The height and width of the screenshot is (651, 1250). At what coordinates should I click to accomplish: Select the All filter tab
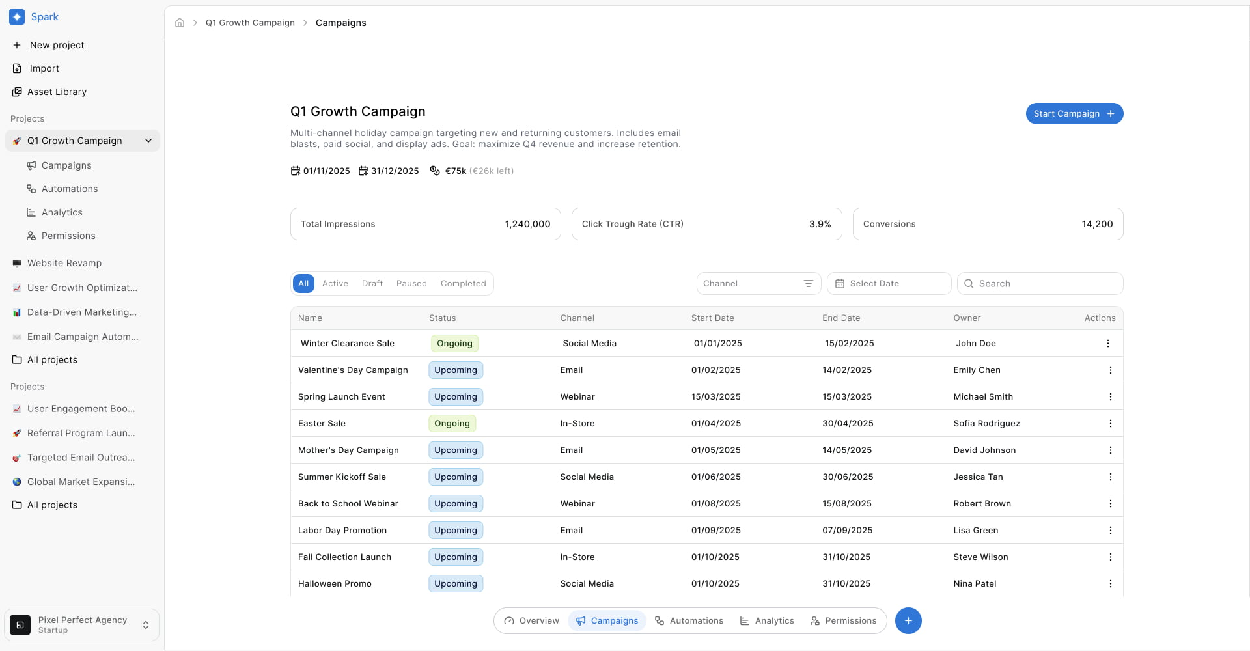(x=303, y=284)
